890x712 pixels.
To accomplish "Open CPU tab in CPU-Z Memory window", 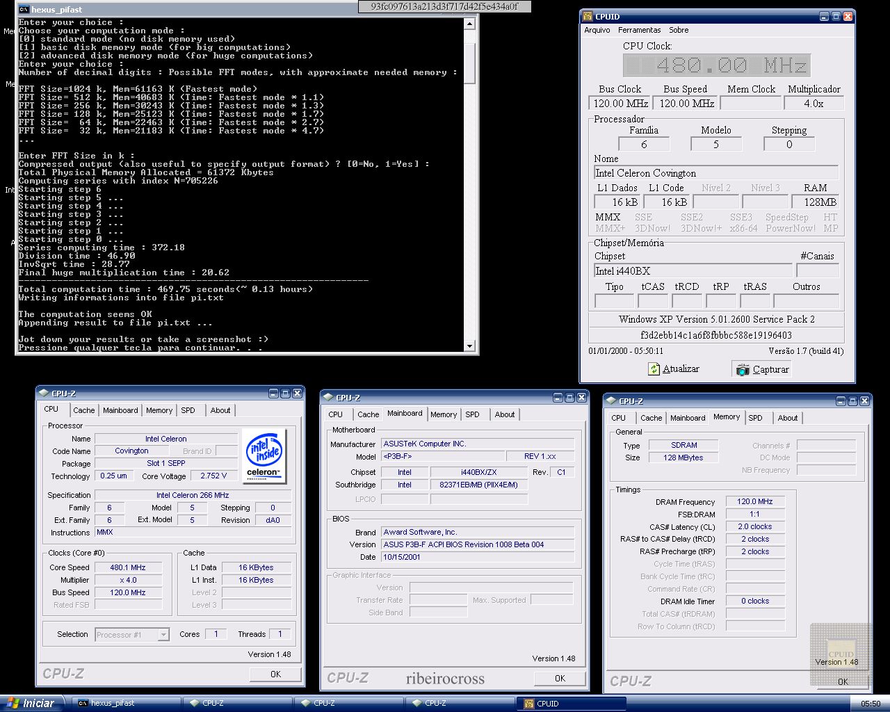I will pyautogui.click(x=619, y=418).
